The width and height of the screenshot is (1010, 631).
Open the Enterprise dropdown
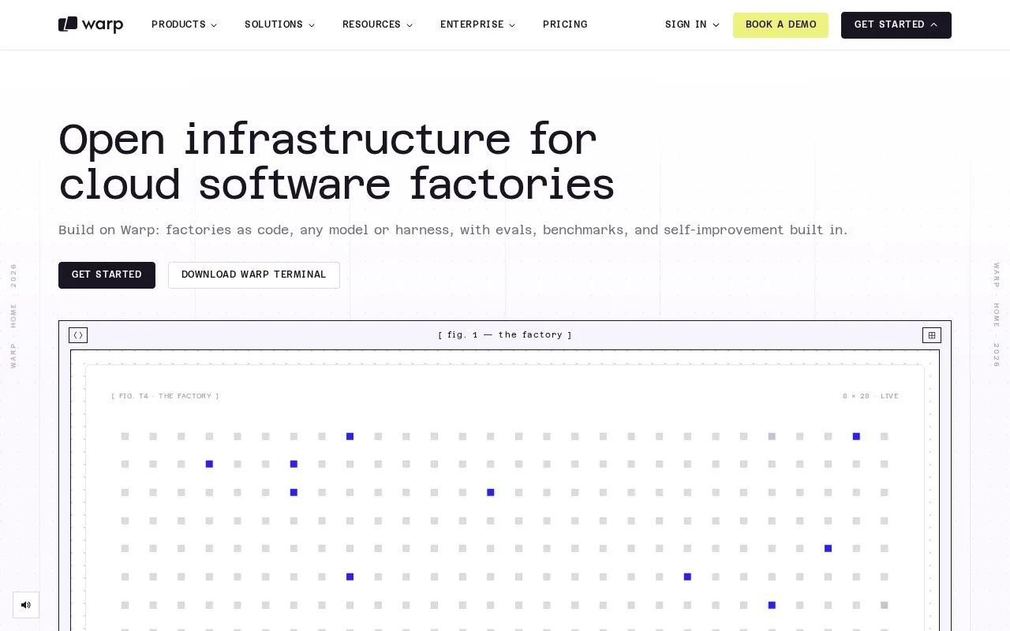click(x=477, y=24)
